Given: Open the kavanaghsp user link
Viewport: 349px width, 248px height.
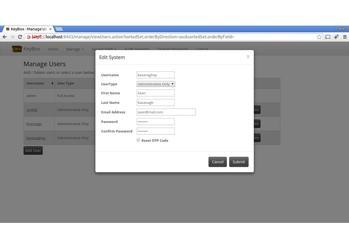Looking at the screenshot, I should point(36,138).
